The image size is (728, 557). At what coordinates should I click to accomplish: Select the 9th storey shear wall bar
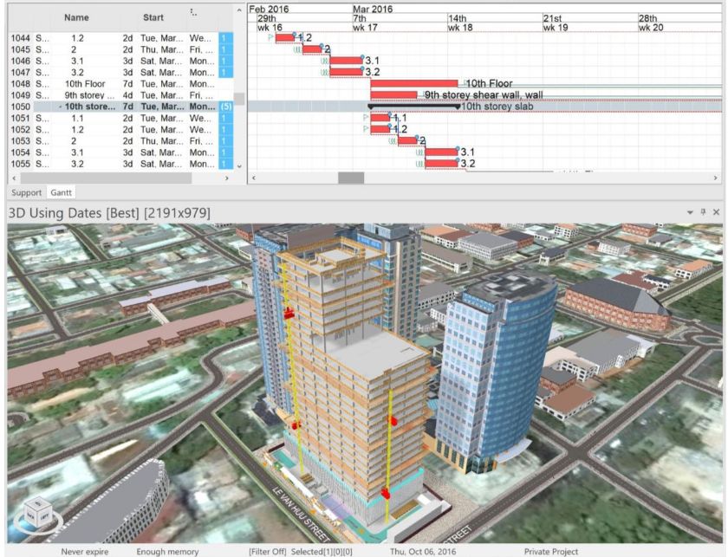(393, 95)
